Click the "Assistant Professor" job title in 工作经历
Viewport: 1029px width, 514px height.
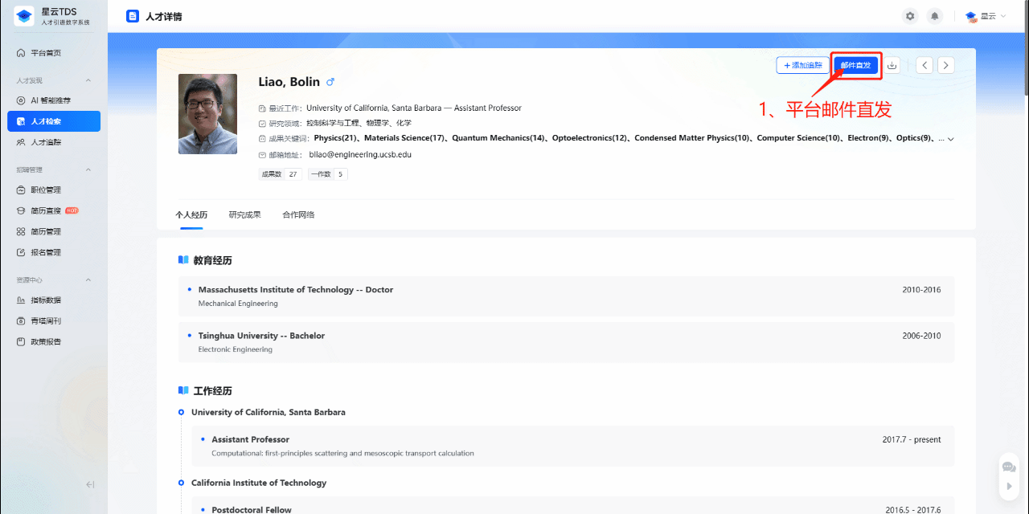[x=250, y=439]
